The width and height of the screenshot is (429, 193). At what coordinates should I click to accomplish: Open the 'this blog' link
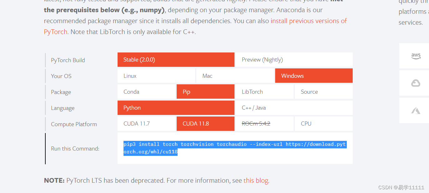pos(256,181)
